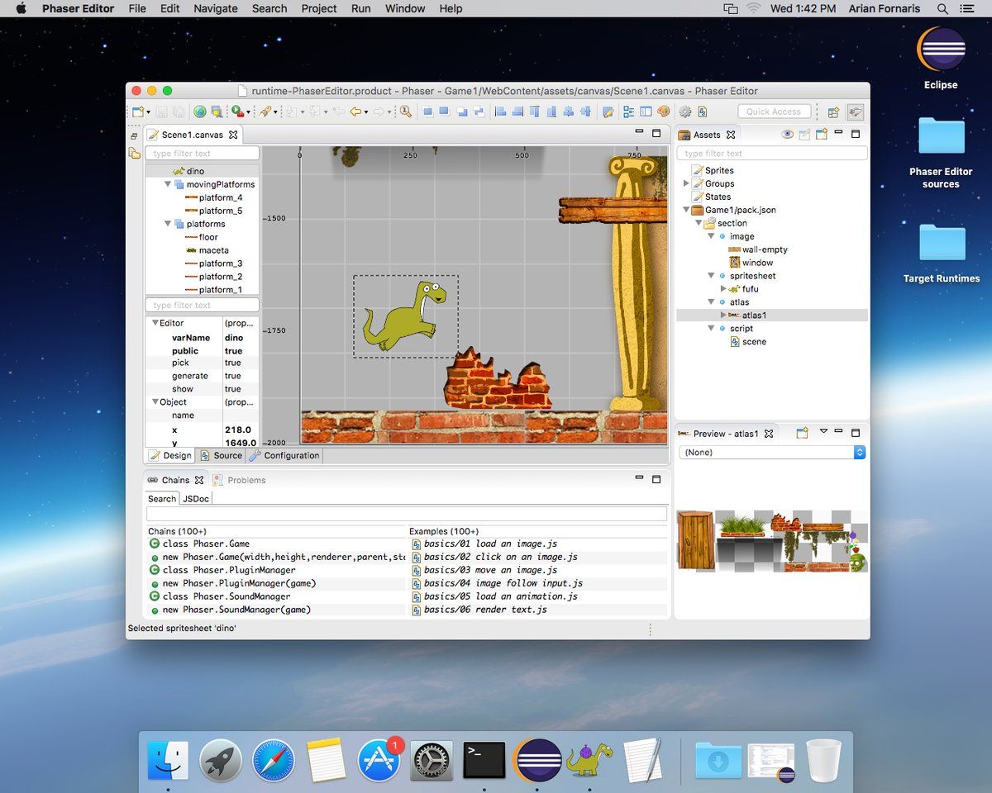Screen dimensions: 992x793
Task: Open the Spotlight search icon in menu bar
Action: click(942, 8)
